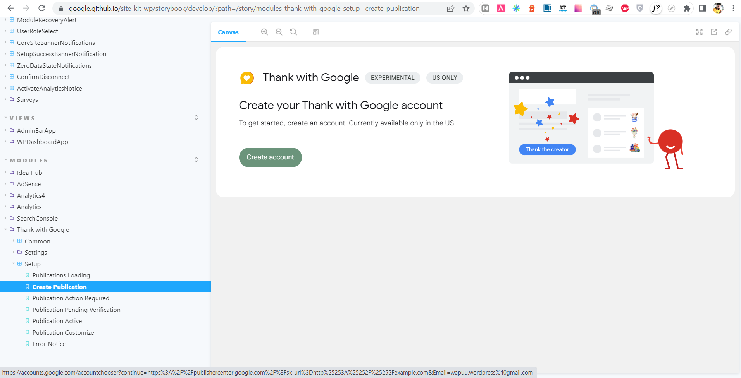Image resolution: width=741 pixels, height=378 pixels.
Task: Click the Thank the creator button
Action: click(547, 149)
